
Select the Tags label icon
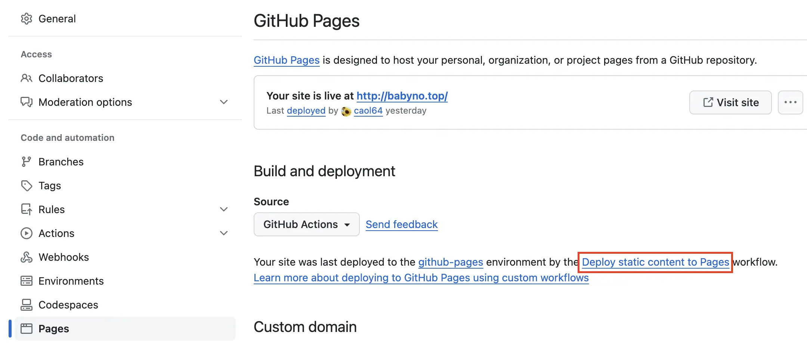tap(27, 185)
